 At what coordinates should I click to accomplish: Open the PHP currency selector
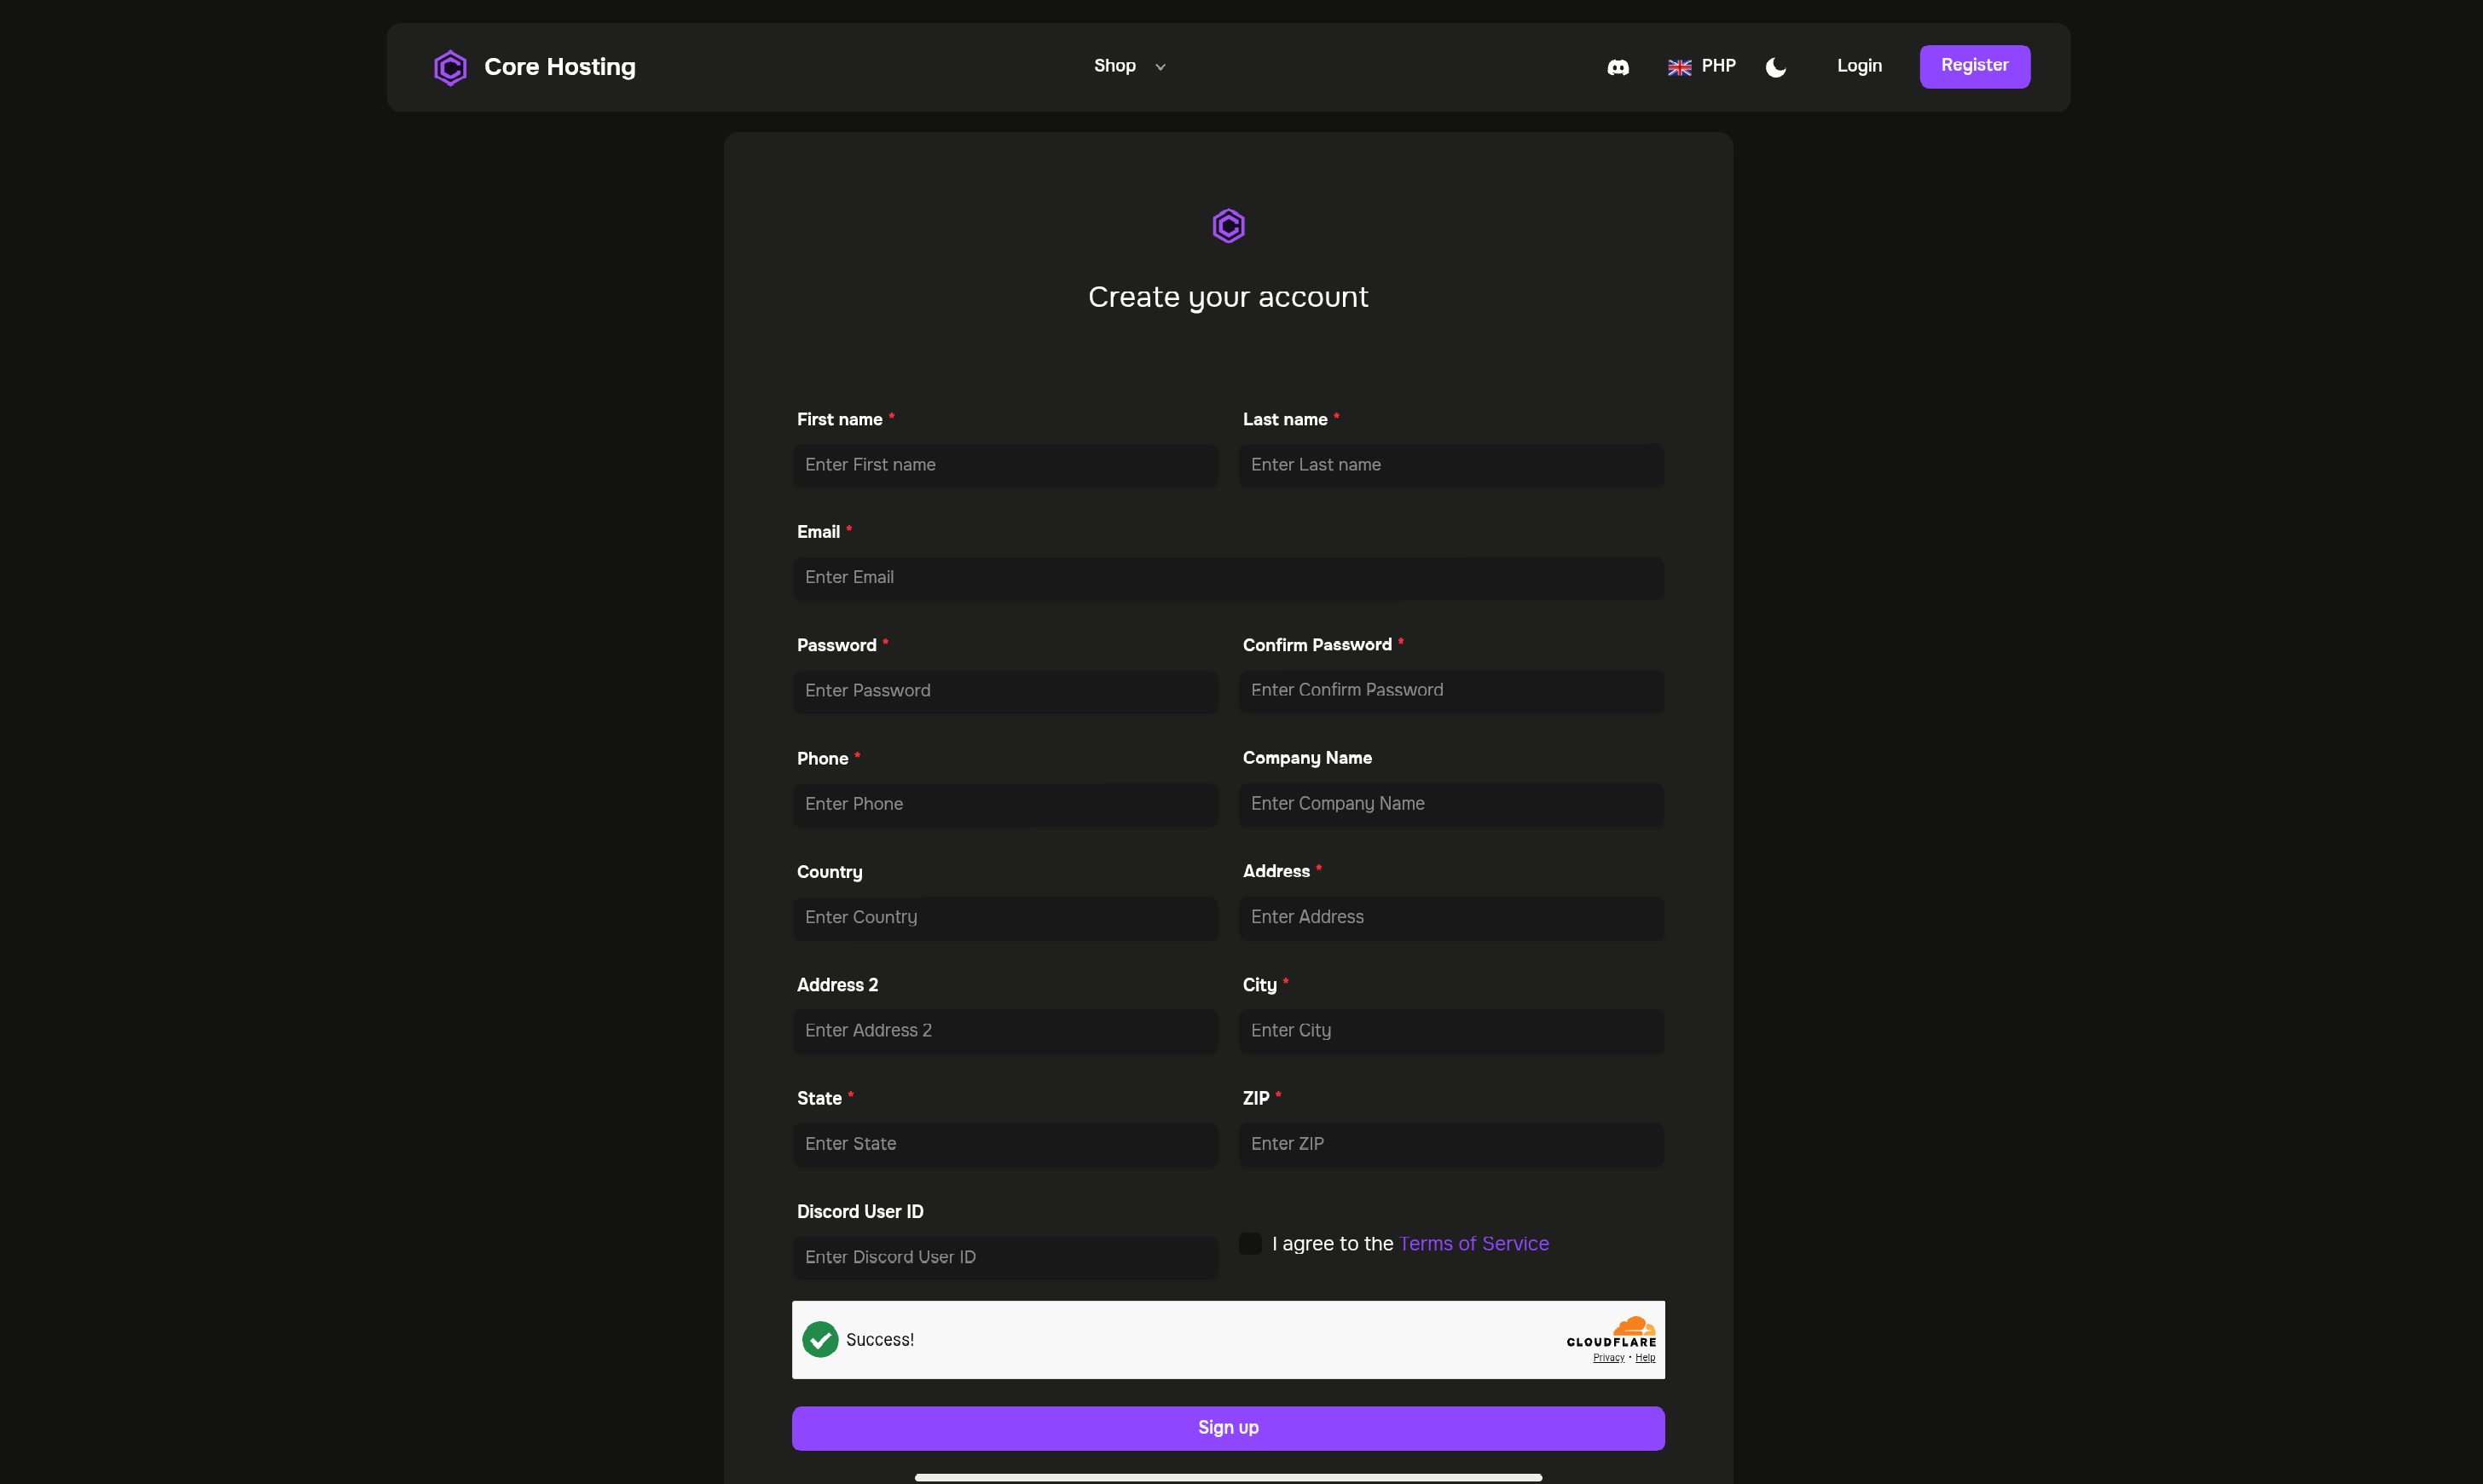coord(1719,66)
